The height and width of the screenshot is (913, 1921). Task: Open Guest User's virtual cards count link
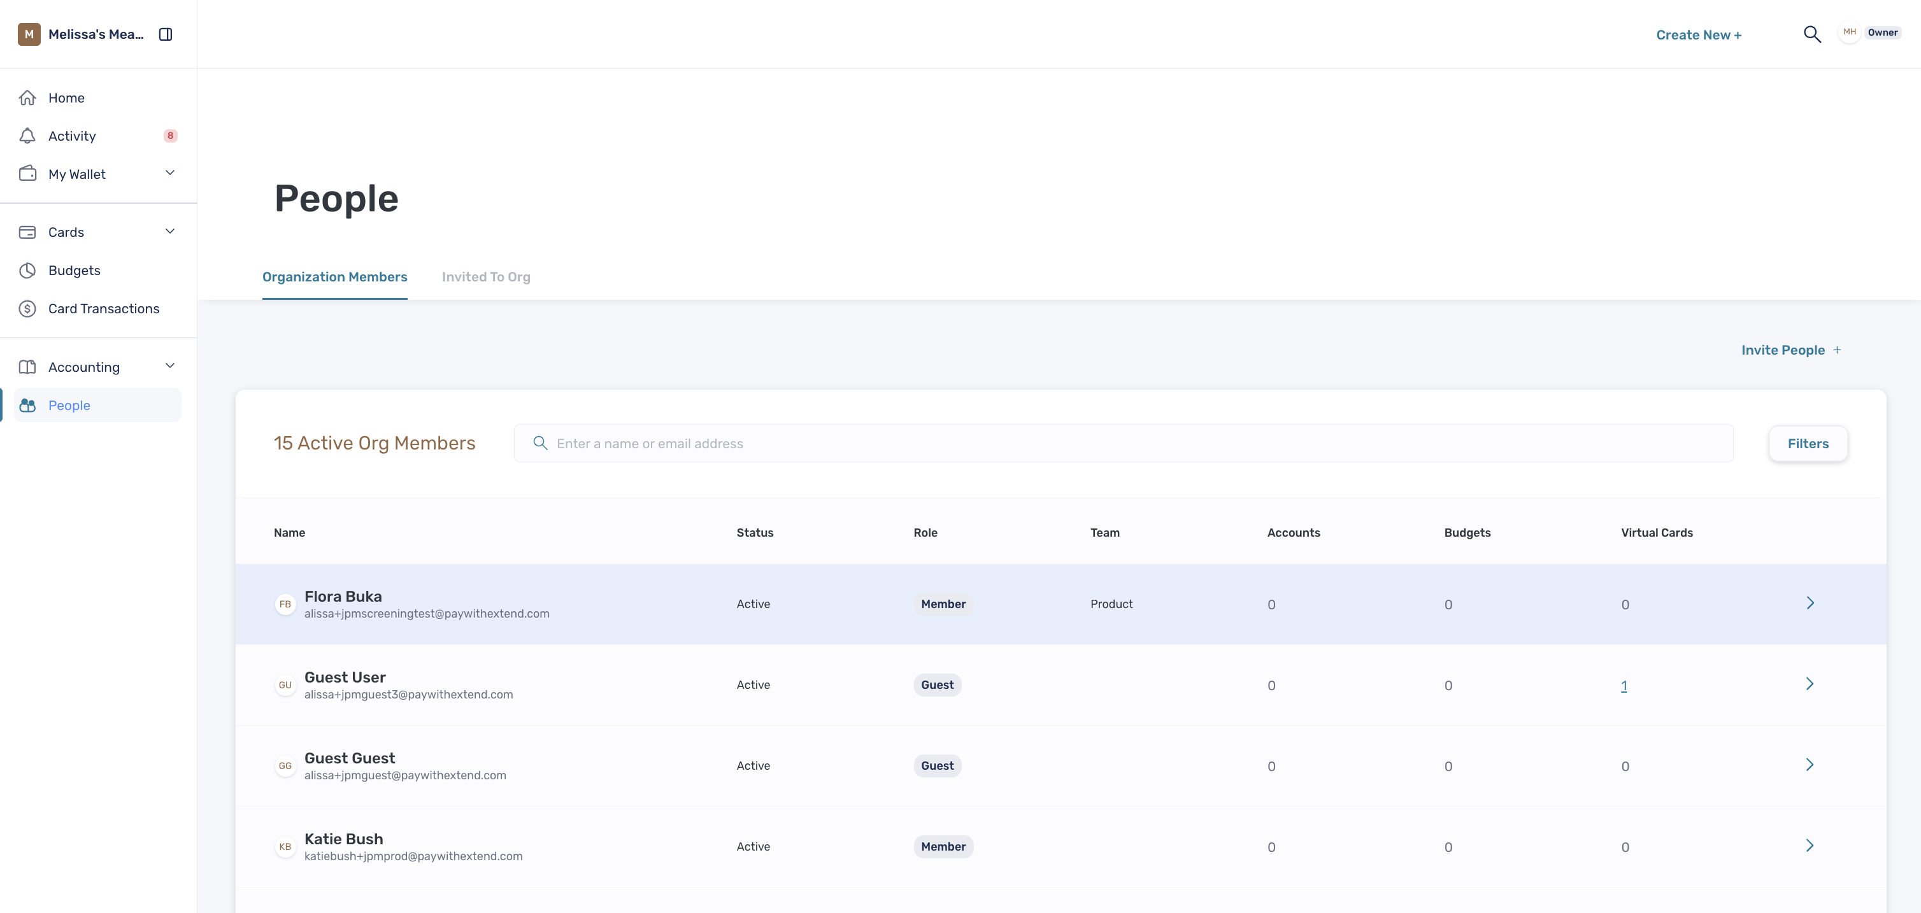[x=1624, y=686]
